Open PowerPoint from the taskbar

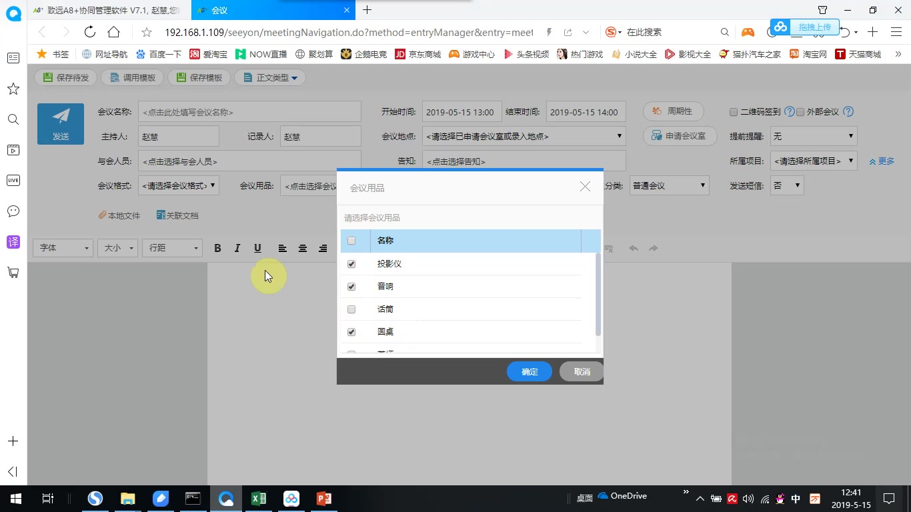[324, 499]
